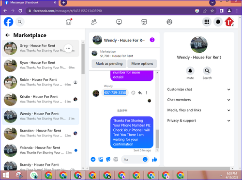Image resolution: width=242 pixels, height=180 pixels.
Task: Reload the Facebook page
Action: [x=20, y=11]
